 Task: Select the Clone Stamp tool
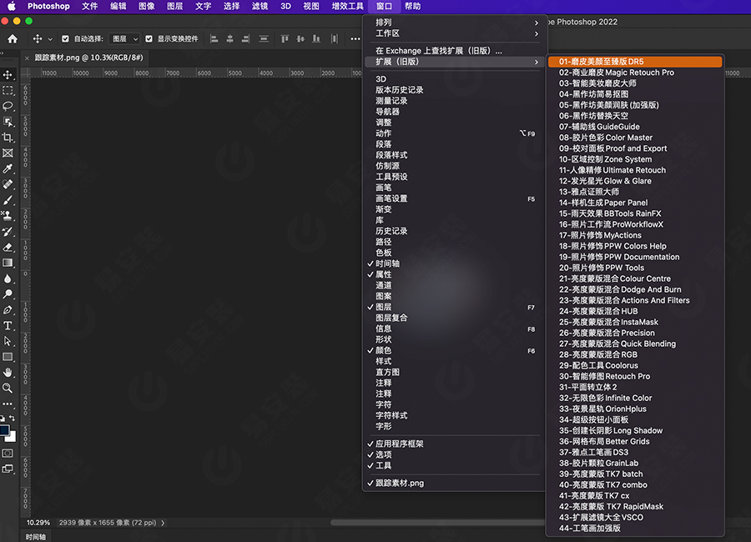(x=8, y=216)
